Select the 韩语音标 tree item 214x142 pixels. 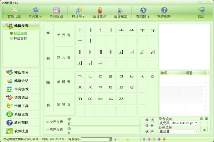pyautogui.click(x=20, y=39)
